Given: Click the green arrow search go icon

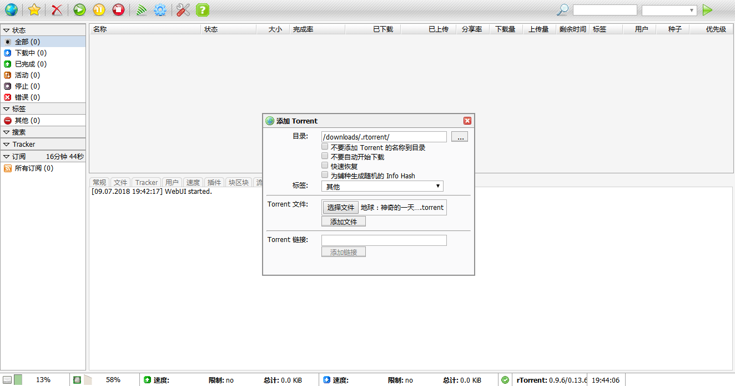Looking at the screenshot, I should [707, 10].
